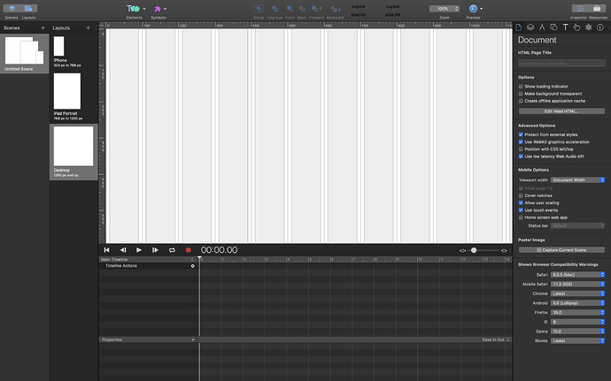611x381 pixels.
Task: Click the Timeline Actions keyframe diamond icon
Action: (x=192, y=266)
